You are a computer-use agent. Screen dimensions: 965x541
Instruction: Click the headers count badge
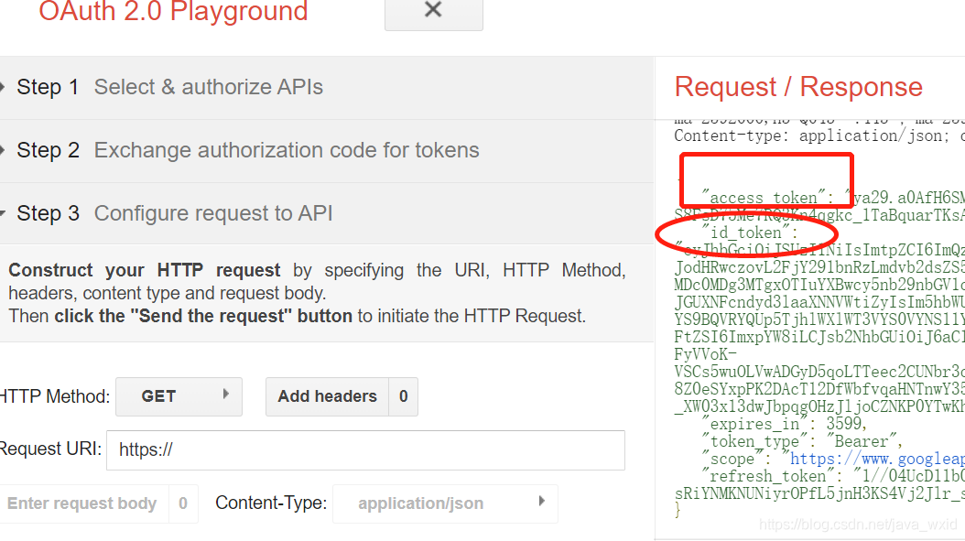point(403,396)
